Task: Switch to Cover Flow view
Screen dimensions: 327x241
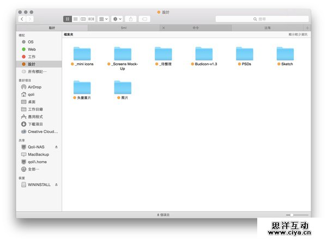Action: click(91, 19)
